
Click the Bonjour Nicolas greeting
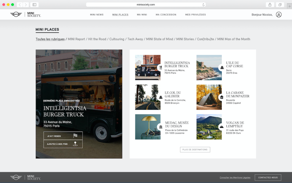(262, 15)
